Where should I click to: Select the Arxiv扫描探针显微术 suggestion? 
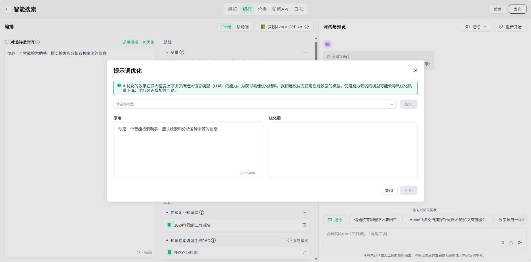coord(448,219)
